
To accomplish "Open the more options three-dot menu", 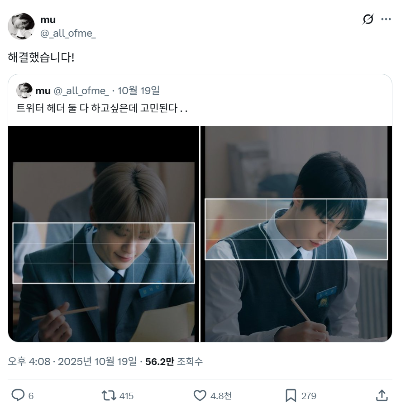I will pos(386,19).
